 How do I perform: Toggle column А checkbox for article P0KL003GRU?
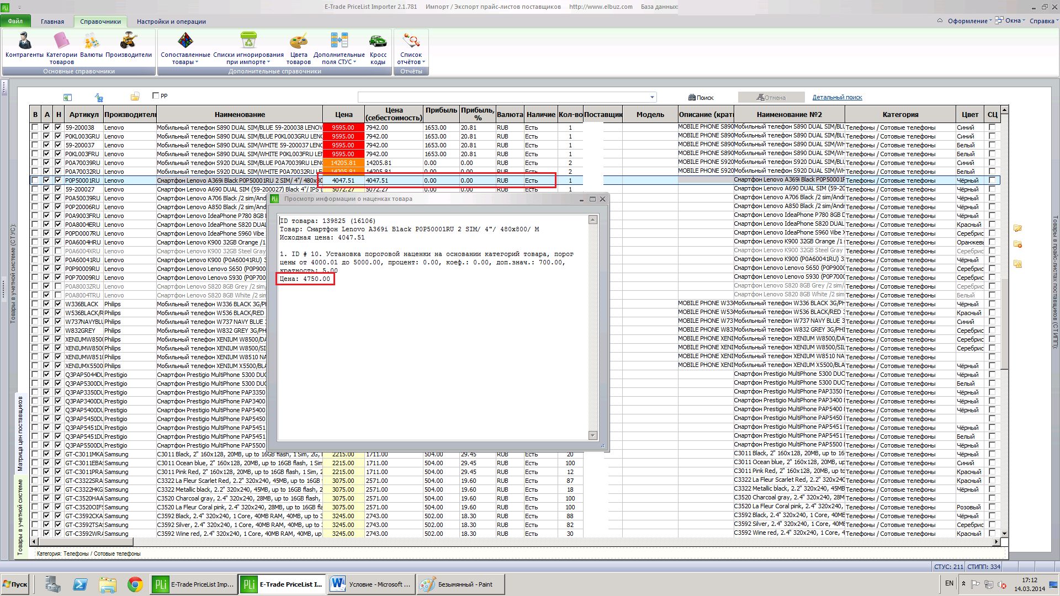(46, 136)
